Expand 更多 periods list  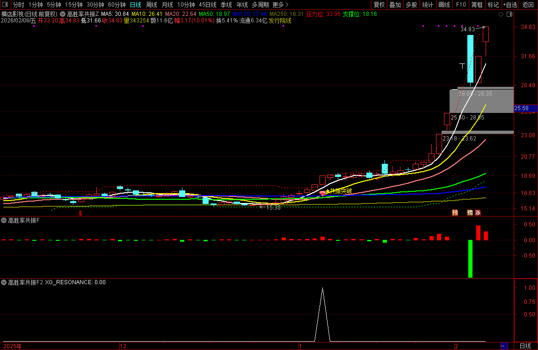[281, 5]
